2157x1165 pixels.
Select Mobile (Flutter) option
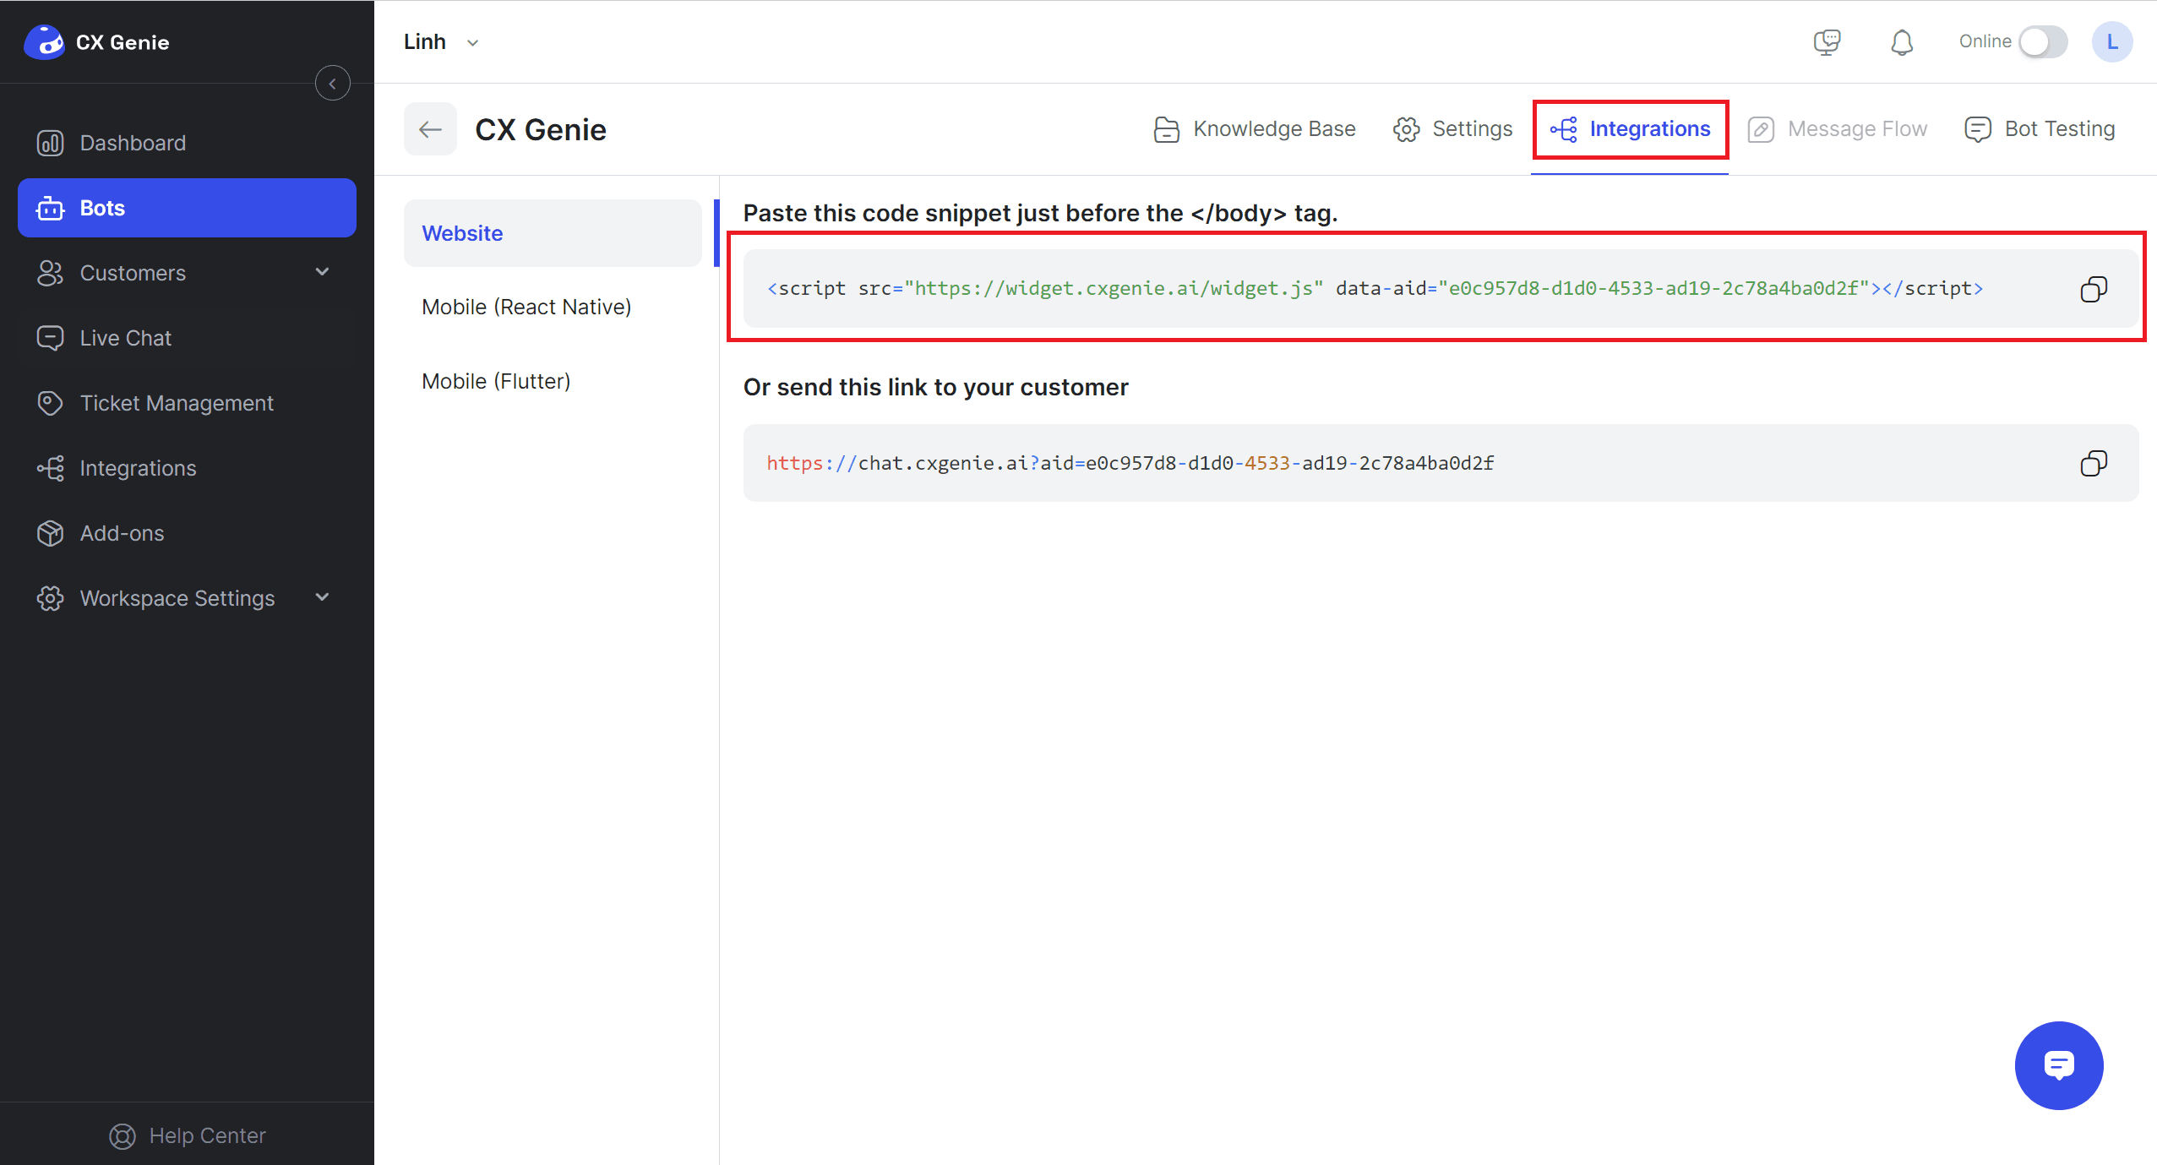553,381
